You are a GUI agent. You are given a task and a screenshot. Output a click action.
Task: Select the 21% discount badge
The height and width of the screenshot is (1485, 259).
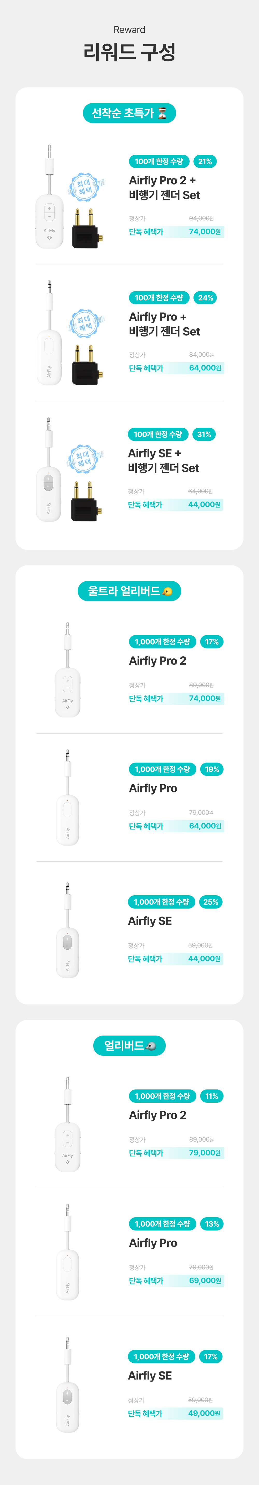click(x=205, y=161)
